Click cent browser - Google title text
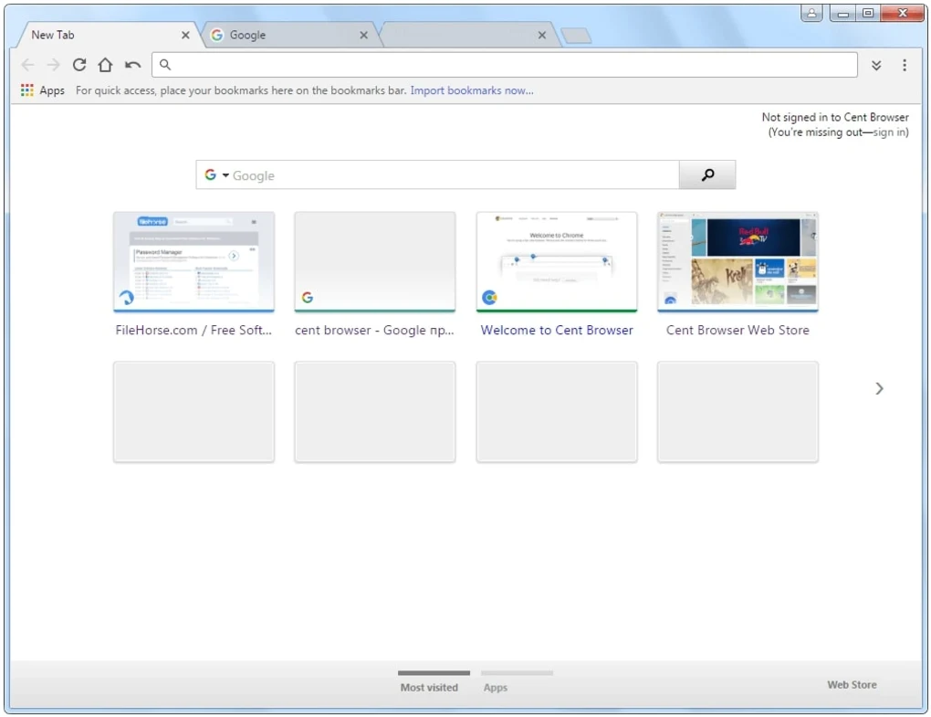The height and width of the screenshot is (717, 931). point(374,331)
